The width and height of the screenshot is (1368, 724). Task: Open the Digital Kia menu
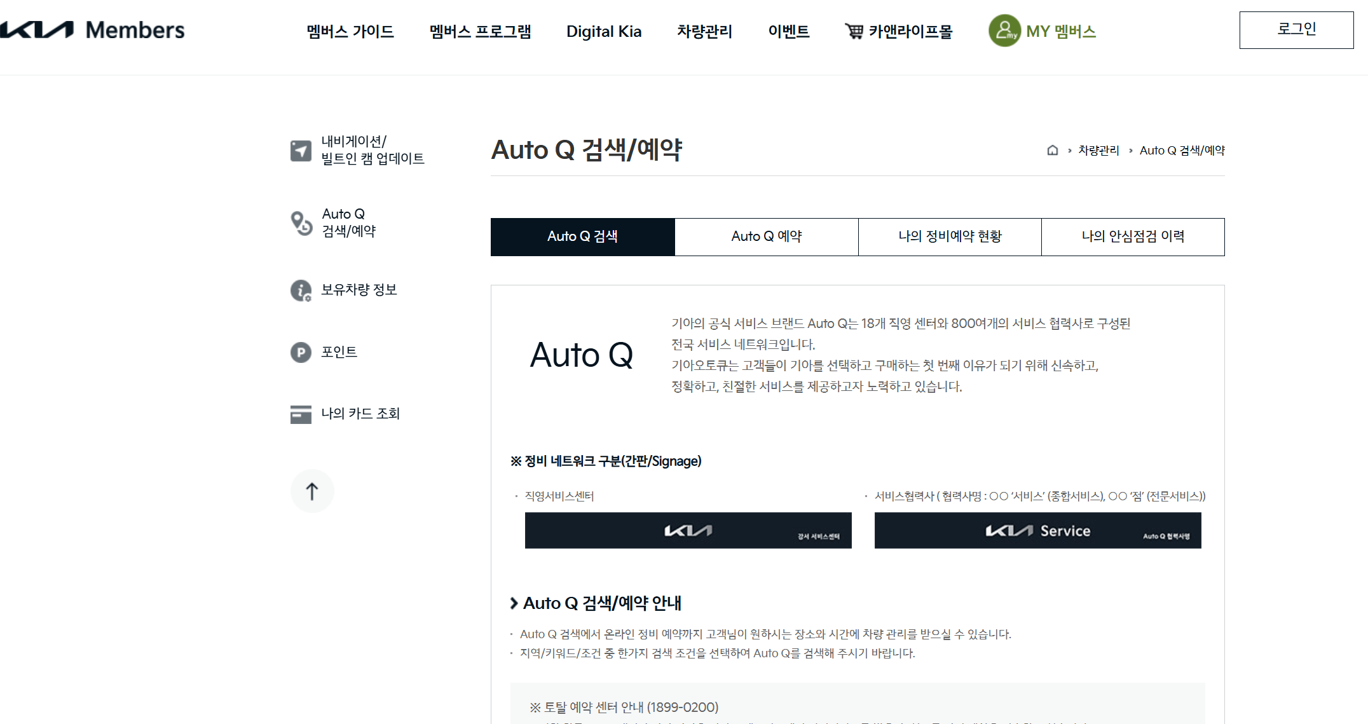[603, 31]
